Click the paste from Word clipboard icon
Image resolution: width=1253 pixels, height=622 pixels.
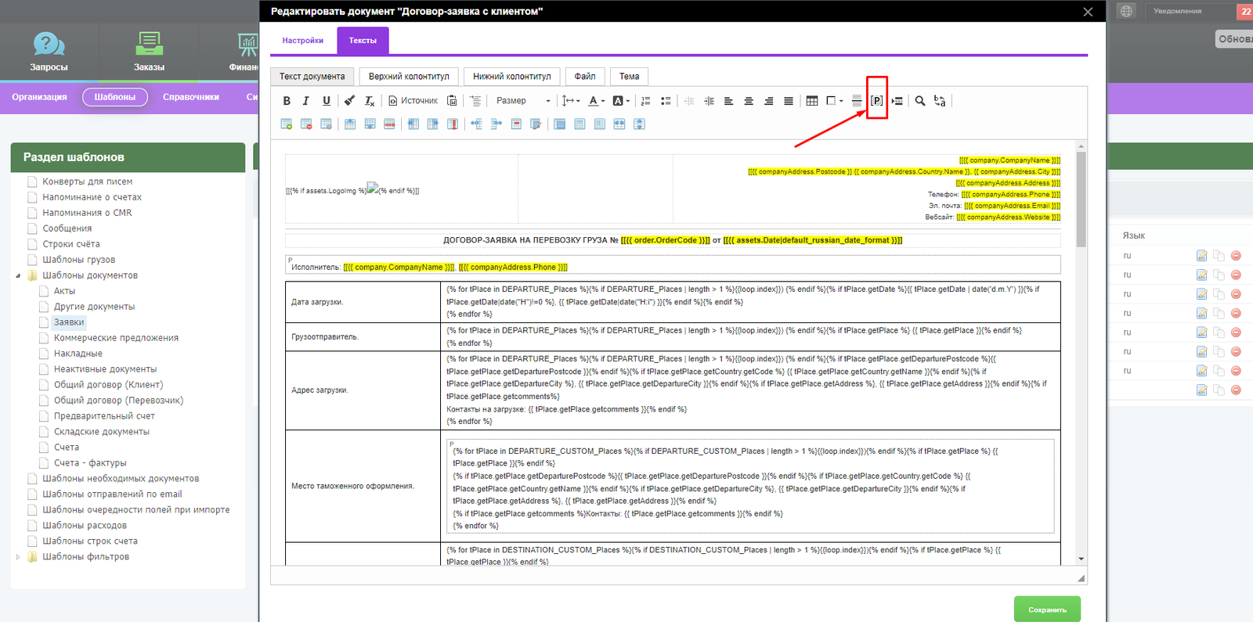(452, 101)
